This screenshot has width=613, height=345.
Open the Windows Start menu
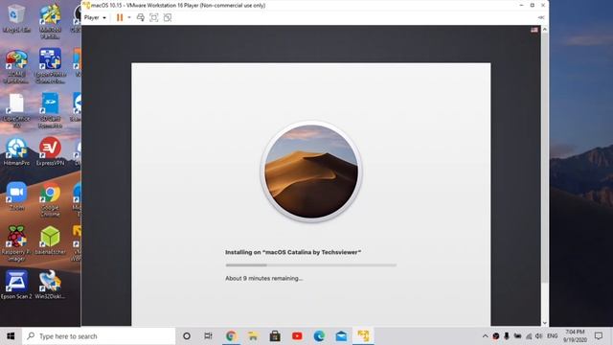click(11, 336)
